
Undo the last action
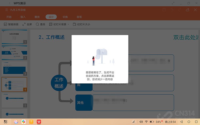click(x=172, y=10)
